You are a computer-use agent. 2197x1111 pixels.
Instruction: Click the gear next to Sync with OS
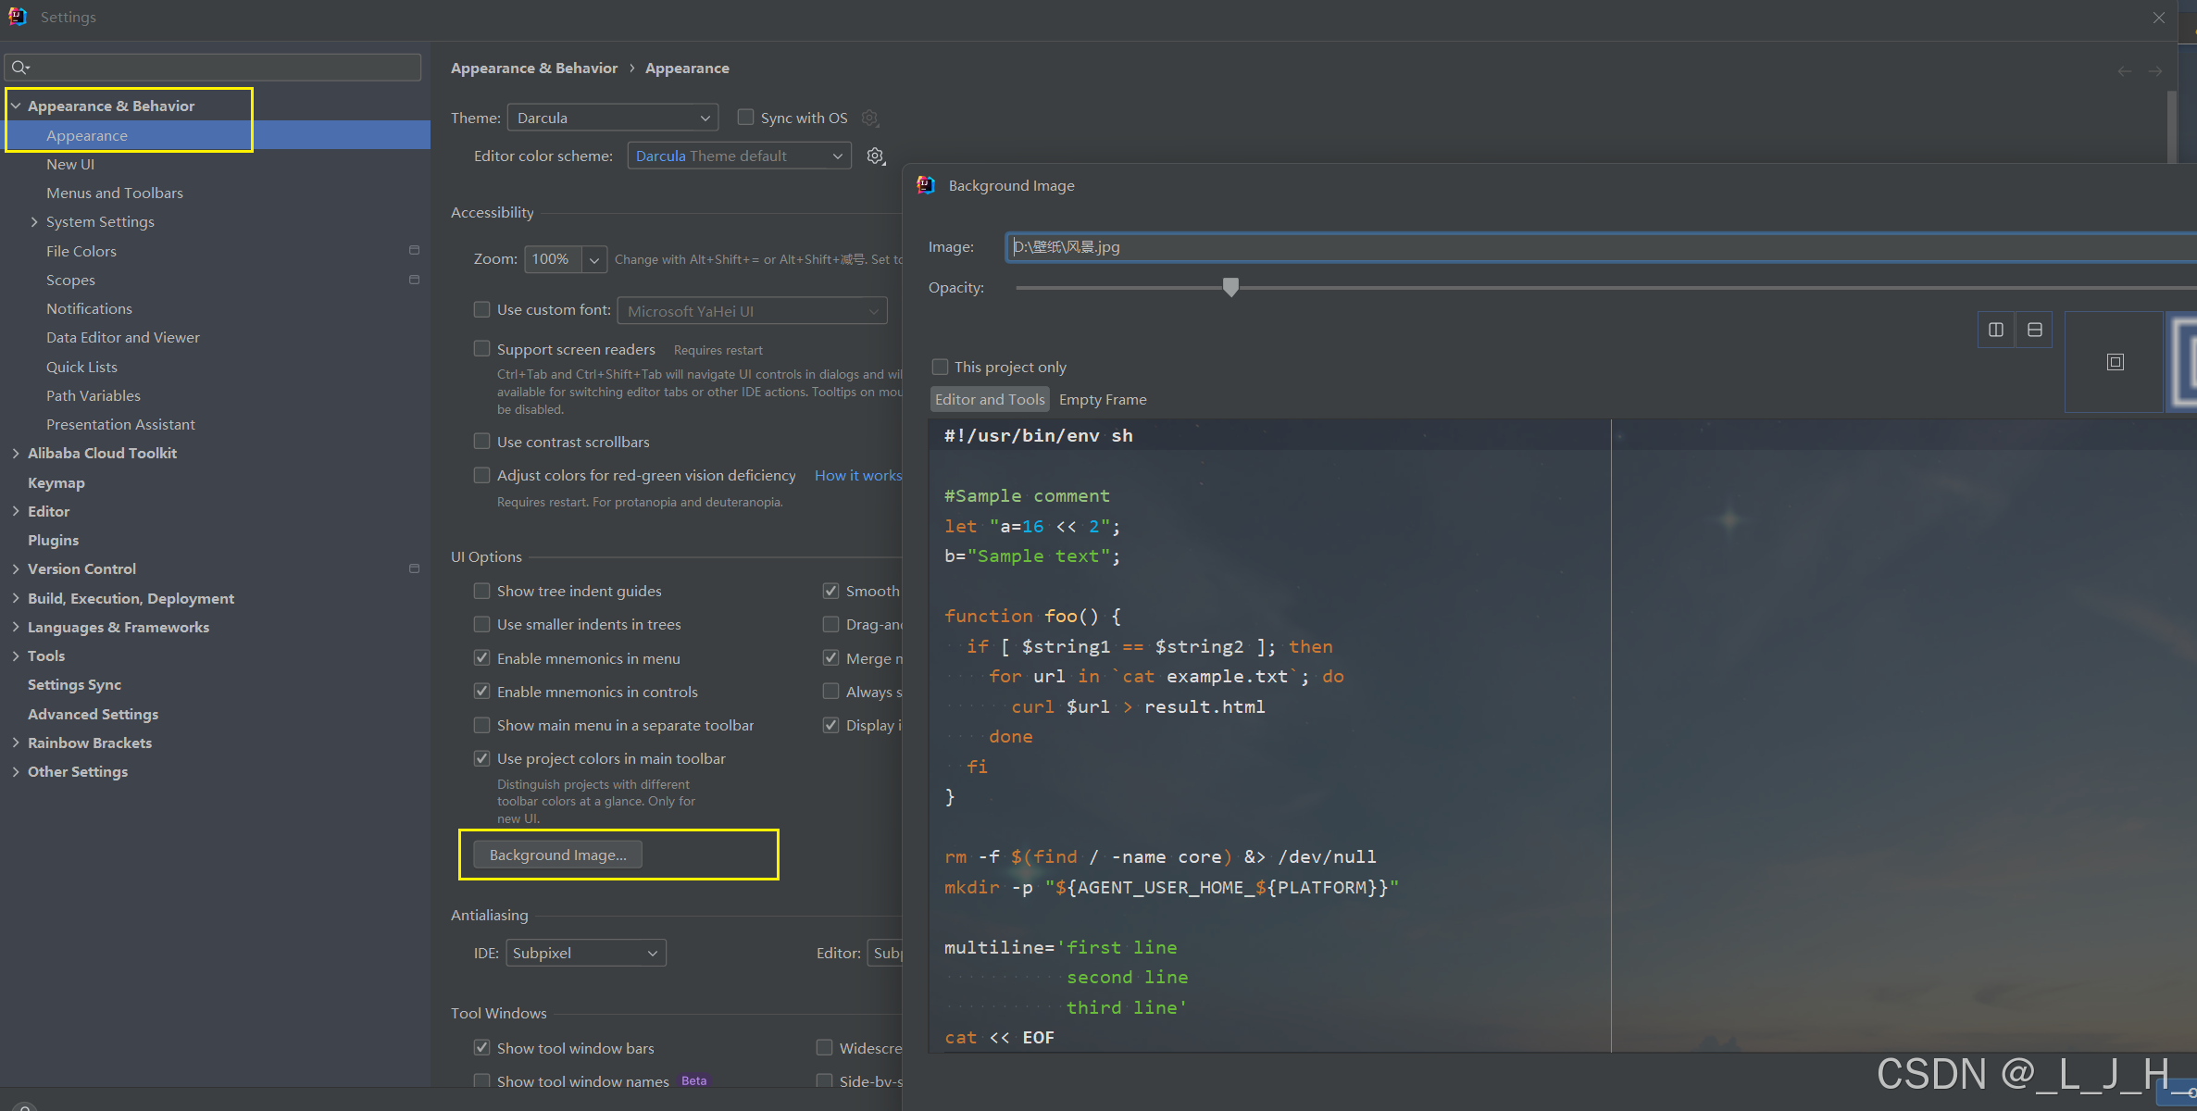(x=869, y=118)
